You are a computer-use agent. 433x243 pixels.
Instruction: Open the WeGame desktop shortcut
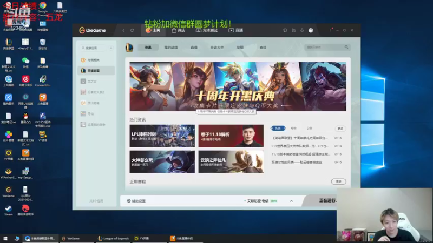(x=8, y=192)
